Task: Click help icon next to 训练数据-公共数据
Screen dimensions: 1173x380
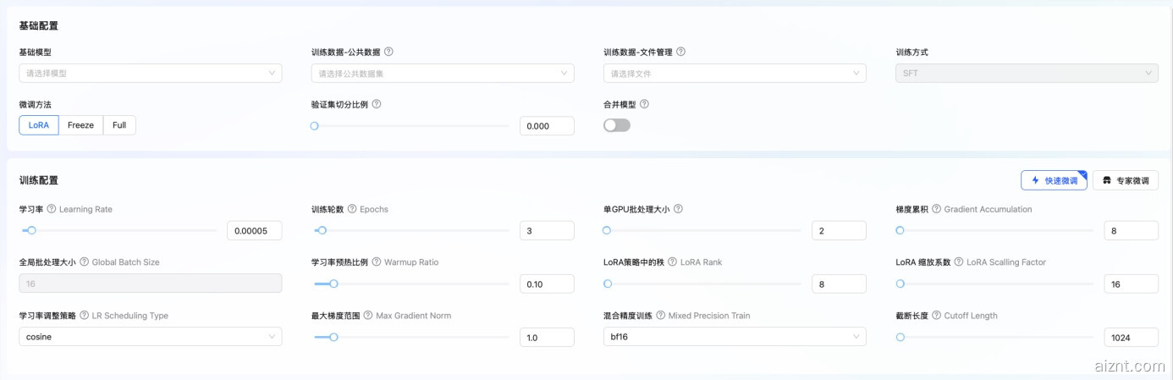Action: [x=388, y=52]
